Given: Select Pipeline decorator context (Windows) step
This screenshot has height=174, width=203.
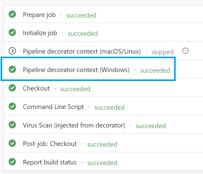Looking at the screenshot, I should pos(76,70).
